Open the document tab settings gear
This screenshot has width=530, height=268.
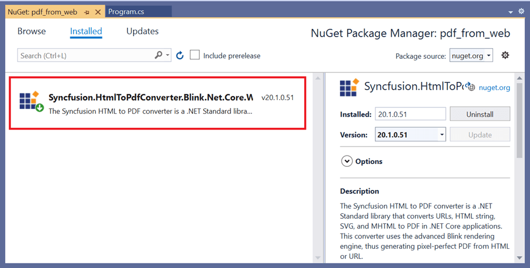(522, 11)
